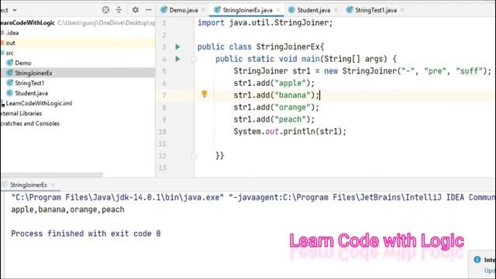Open Demo class in project tree
496x279 pixels.
pyautogui.click(x=22, y=63)
